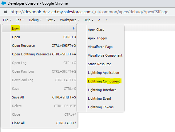Click the forward arrow in menu bar
Viewport: 175px width, 132px height.
point(107,20)
